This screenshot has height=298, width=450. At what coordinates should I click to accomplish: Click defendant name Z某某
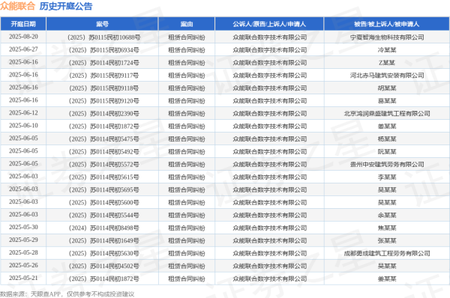click(387, 63)
